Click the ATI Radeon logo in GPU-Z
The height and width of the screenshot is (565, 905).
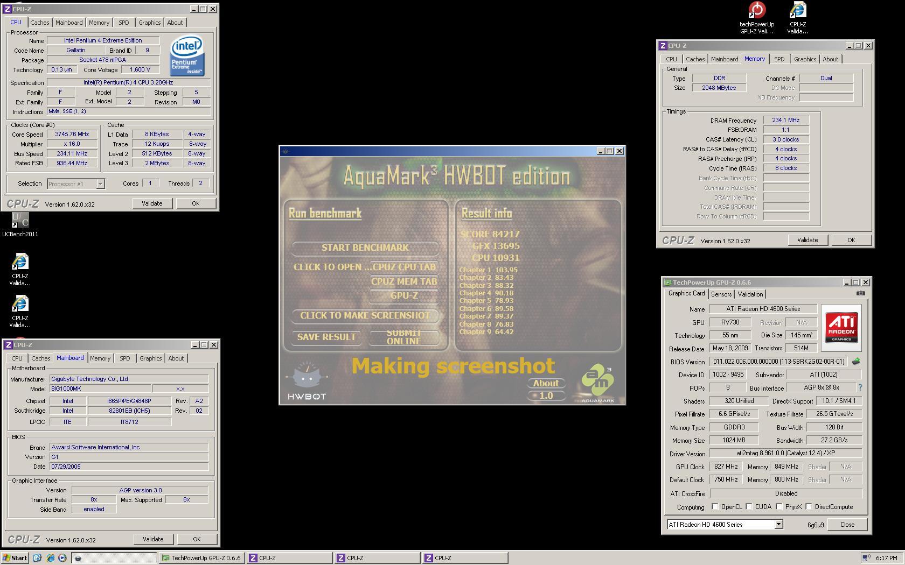[x=841, y=328]
